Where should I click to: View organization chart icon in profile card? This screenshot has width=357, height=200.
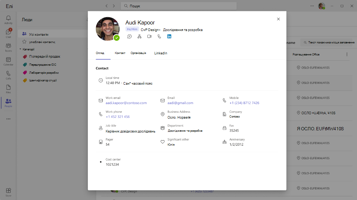click(x=139, y=36)
